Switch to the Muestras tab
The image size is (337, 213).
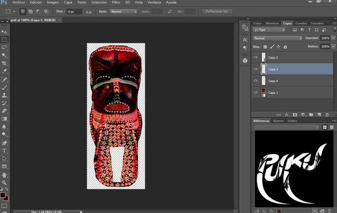[272, 23]
